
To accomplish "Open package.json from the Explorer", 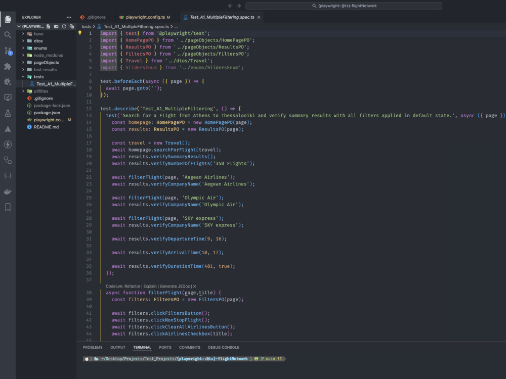I will (x=46, y=113).
